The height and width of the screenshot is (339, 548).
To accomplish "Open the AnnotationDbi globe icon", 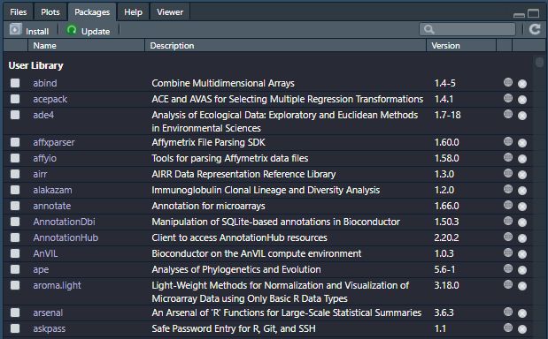I will (508, 222).
